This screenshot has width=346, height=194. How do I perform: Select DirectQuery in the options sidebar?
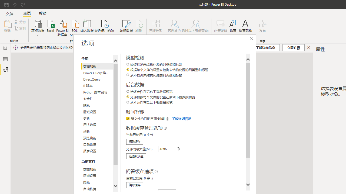(92, 79)
